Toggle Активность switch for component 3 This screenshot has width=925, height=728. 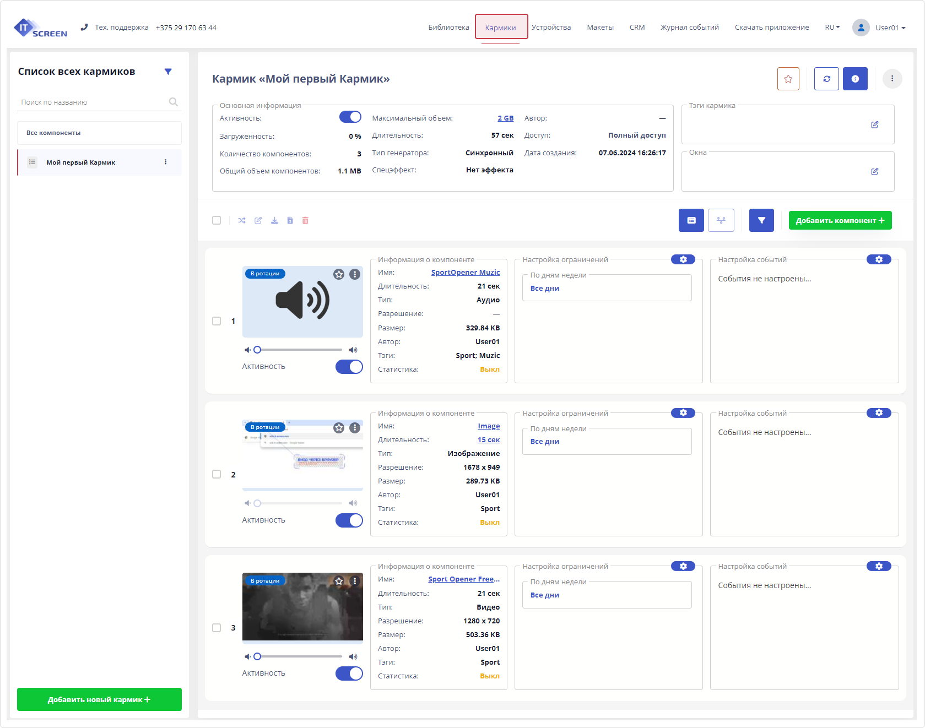[x=349, y=673]
